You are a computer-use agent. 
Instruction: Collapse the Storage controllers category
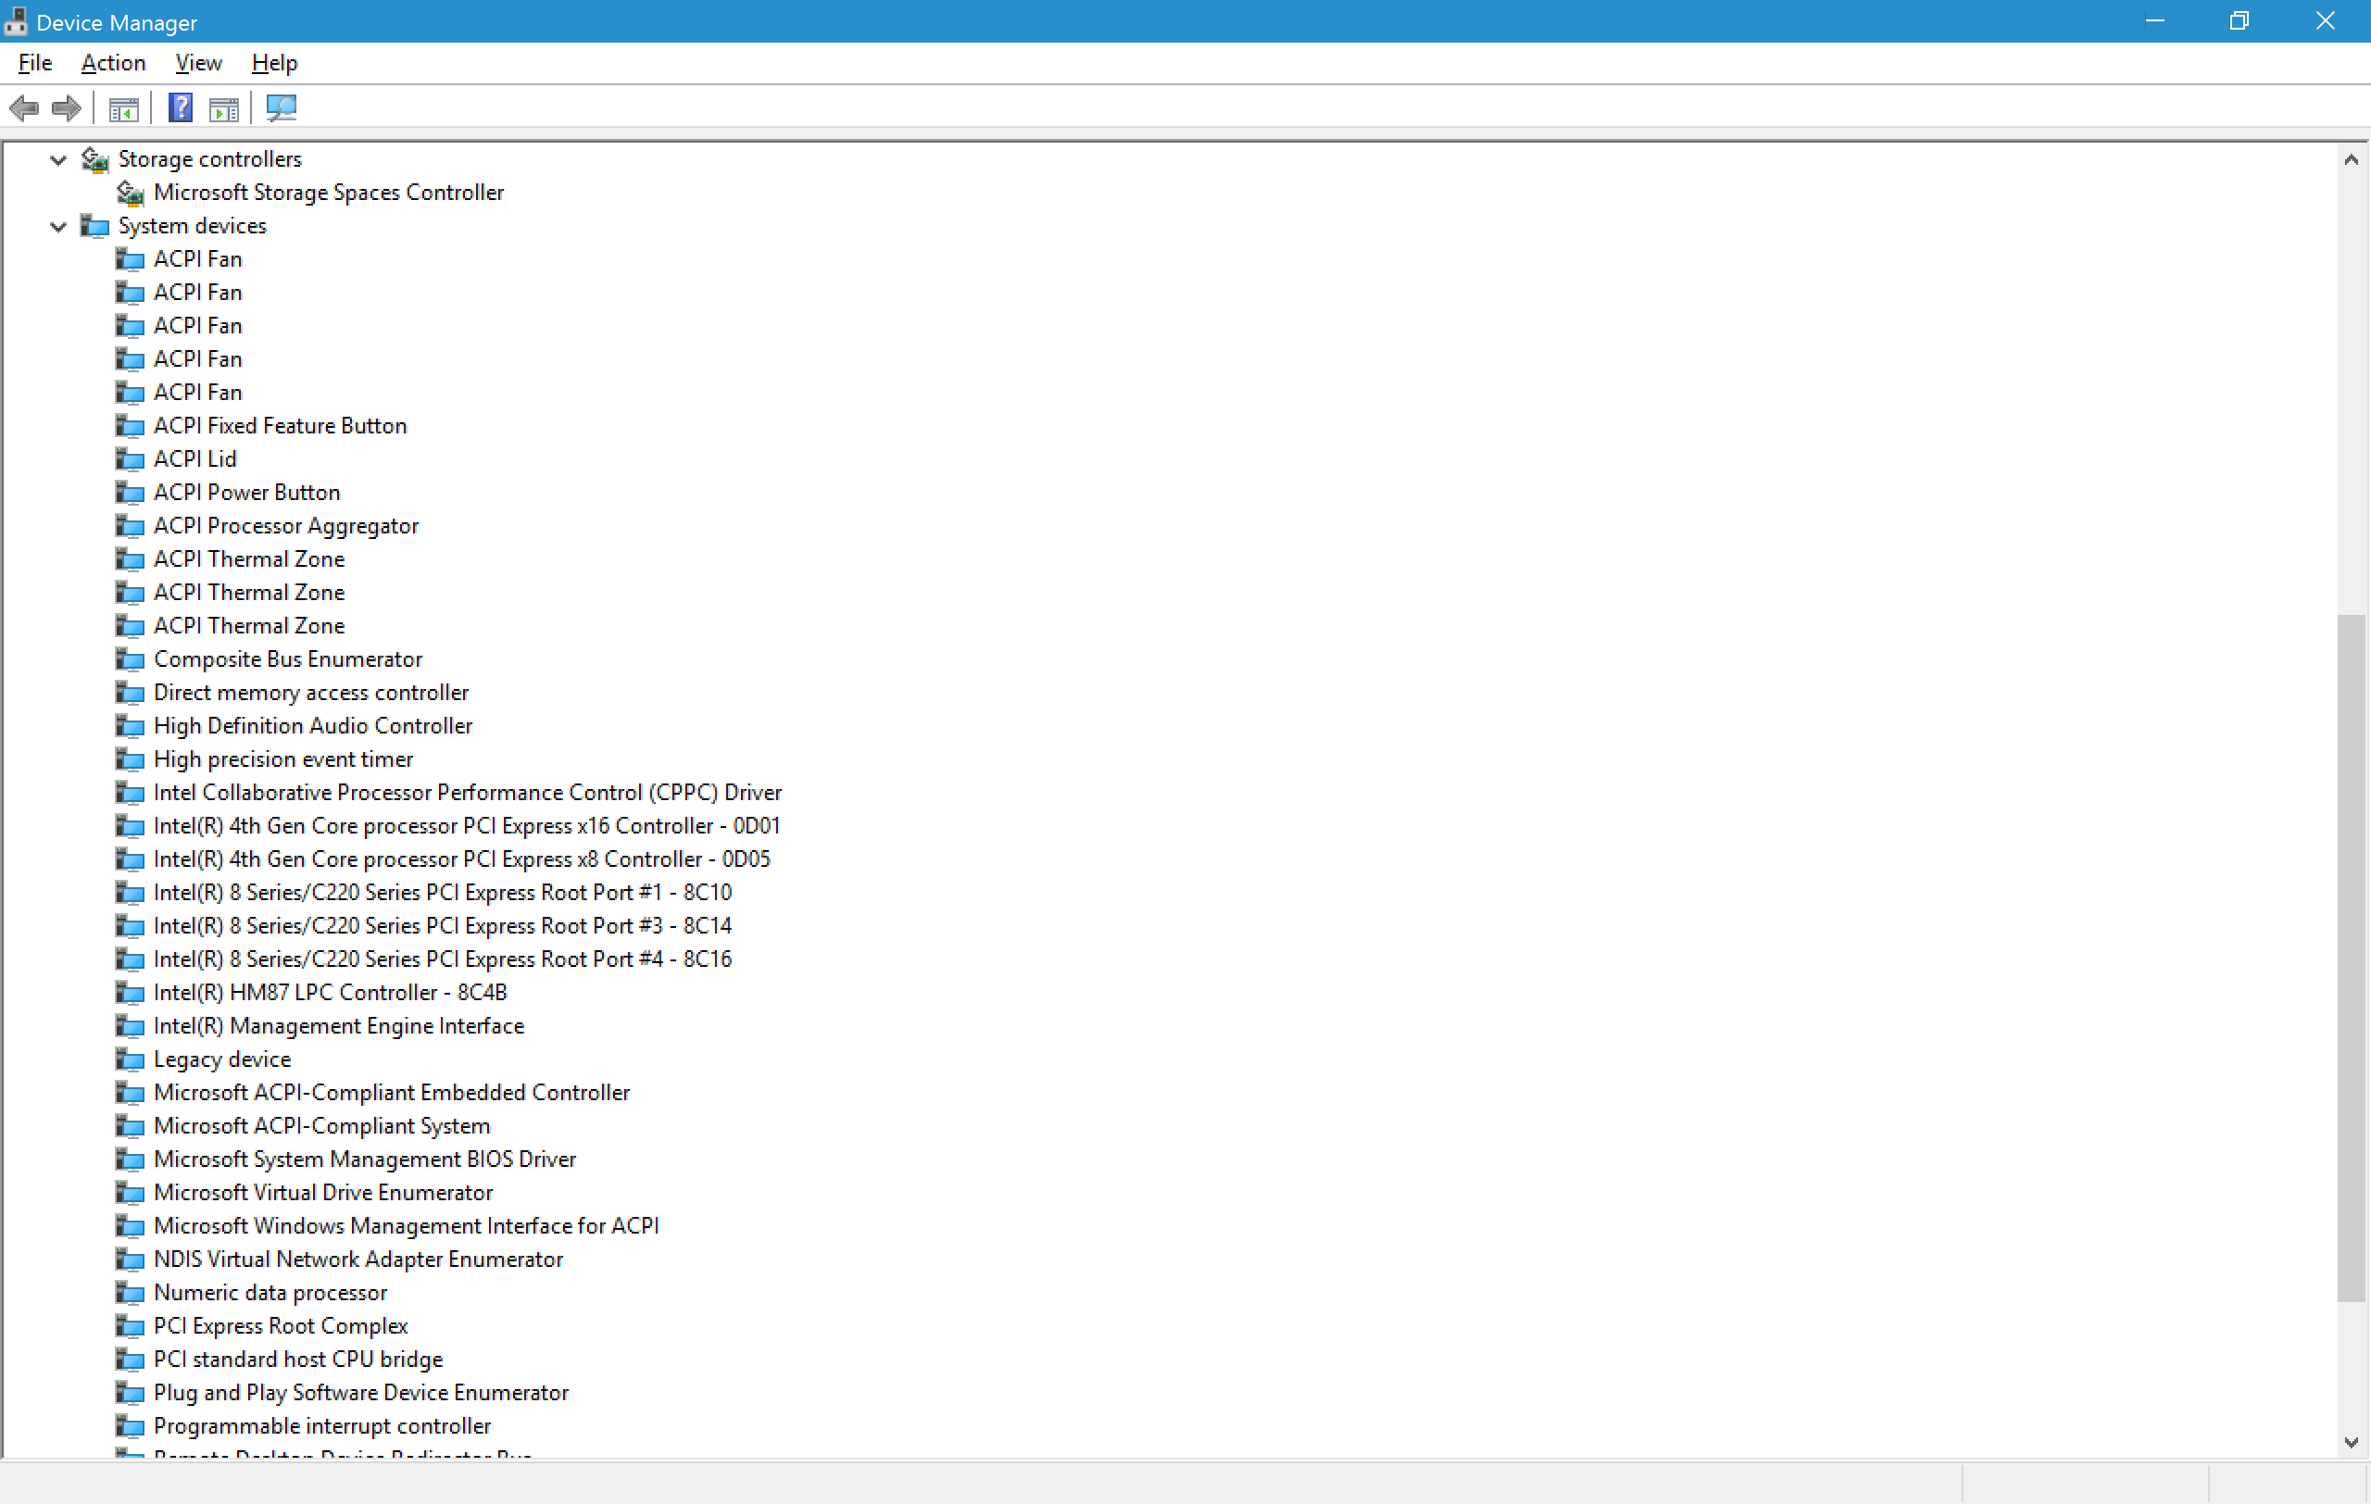58,159
